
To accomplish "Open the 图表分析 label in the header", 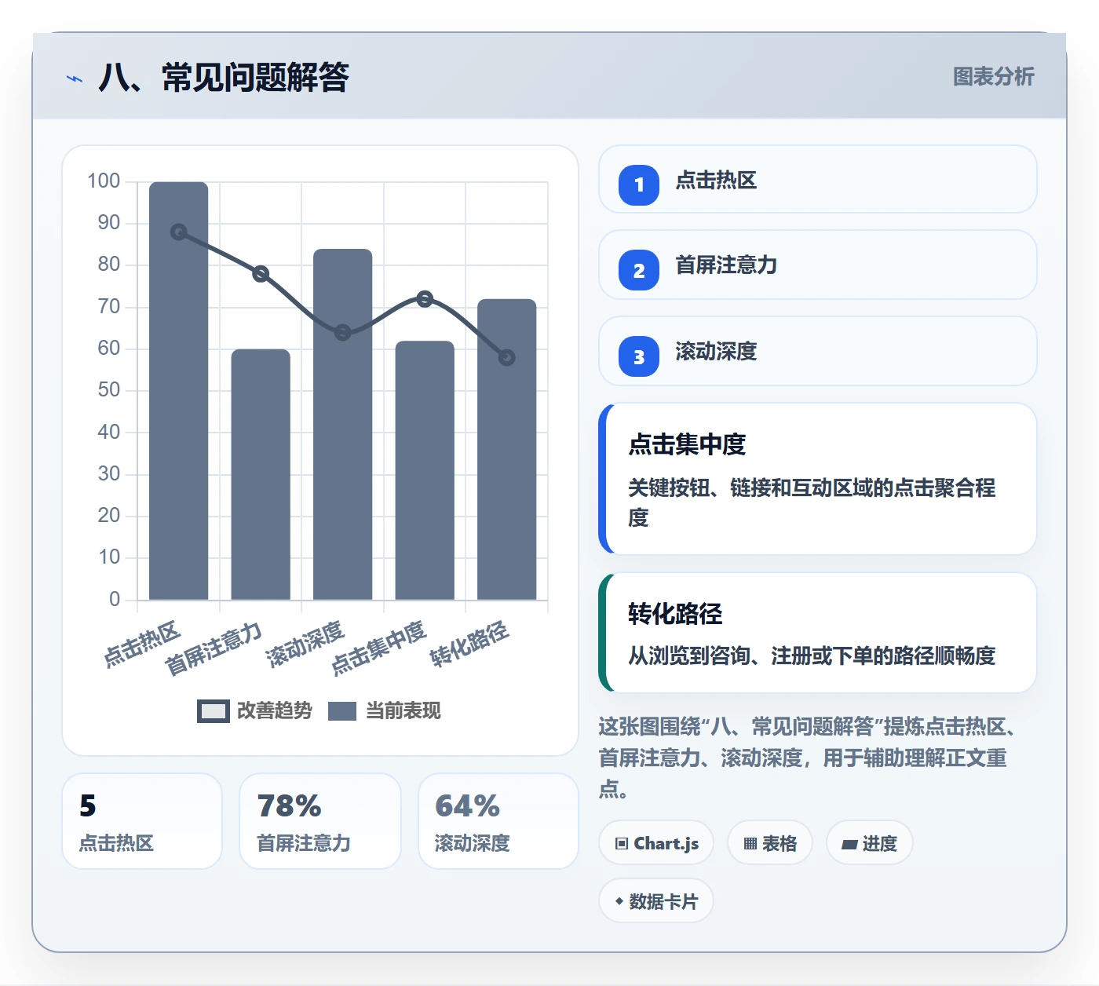I will 993,76.
